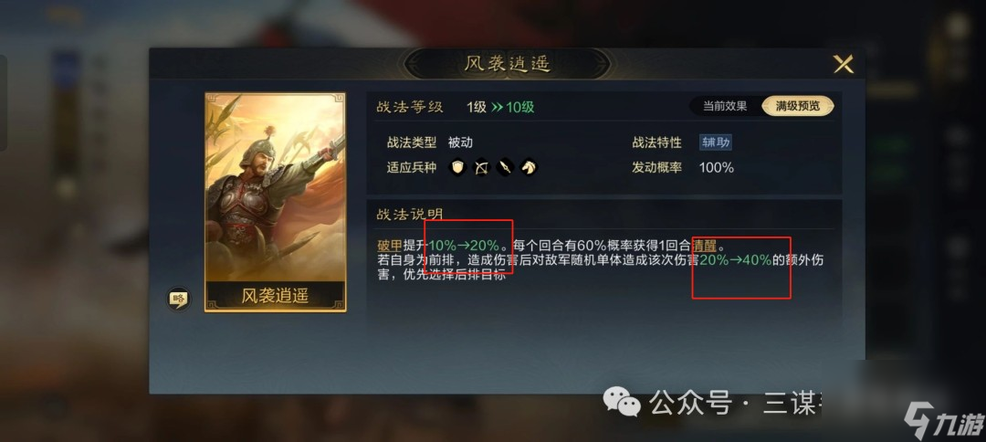Tap the 辅助 tactic trait tag

coord(716,142)
